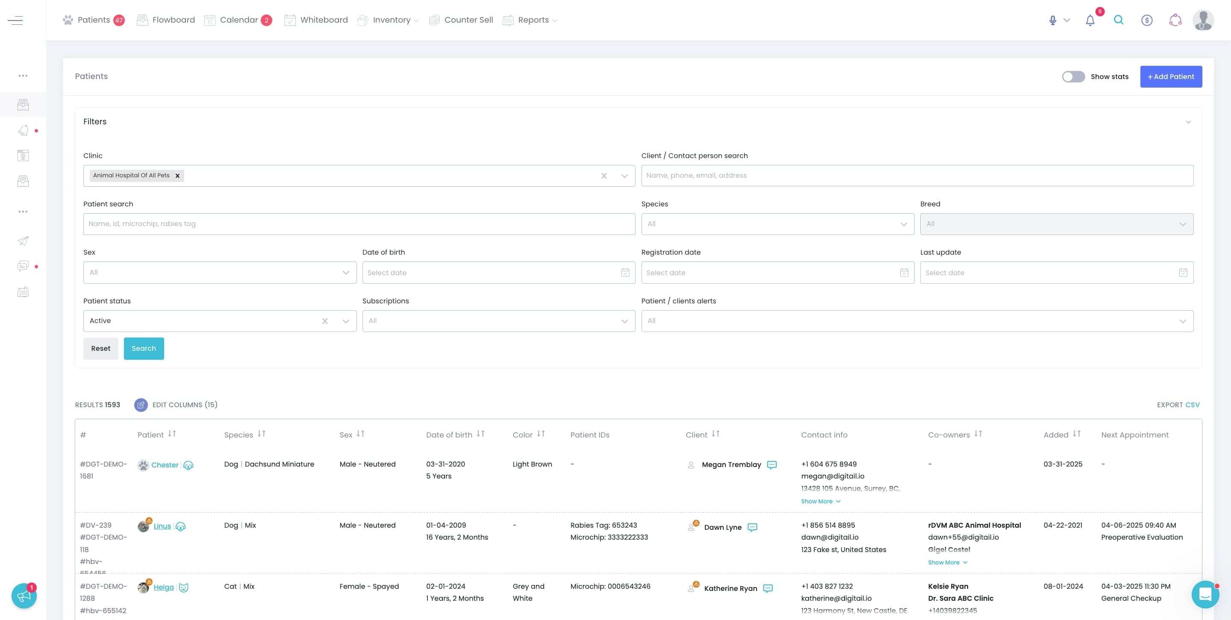Switch to Whiteboard

coord(316,20)
